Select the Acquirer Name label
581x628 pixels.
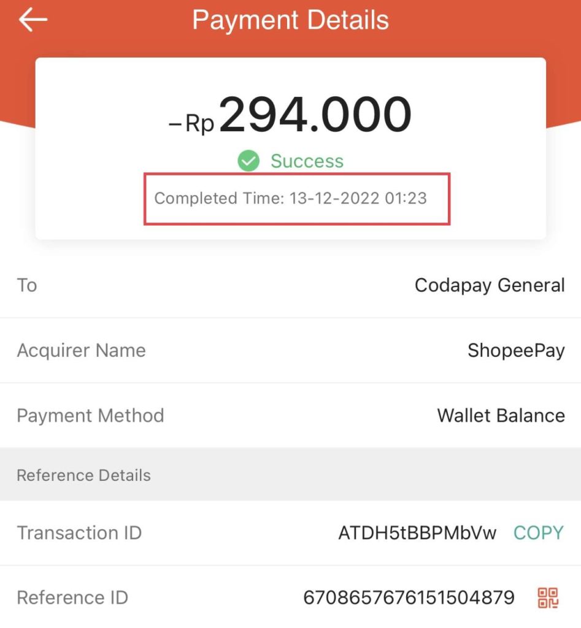coord(82,350)
